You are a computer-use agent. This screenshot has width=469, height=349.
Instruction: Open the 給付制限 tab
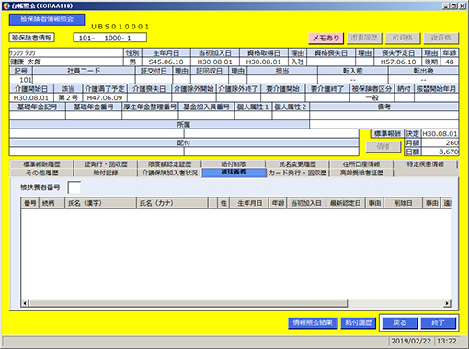click(x=234, y=164)
